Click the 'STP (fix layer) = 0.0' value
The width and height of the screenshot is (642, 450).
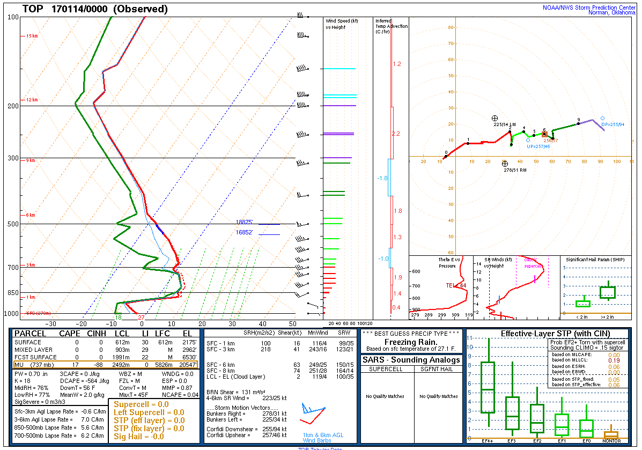(149, 429)
